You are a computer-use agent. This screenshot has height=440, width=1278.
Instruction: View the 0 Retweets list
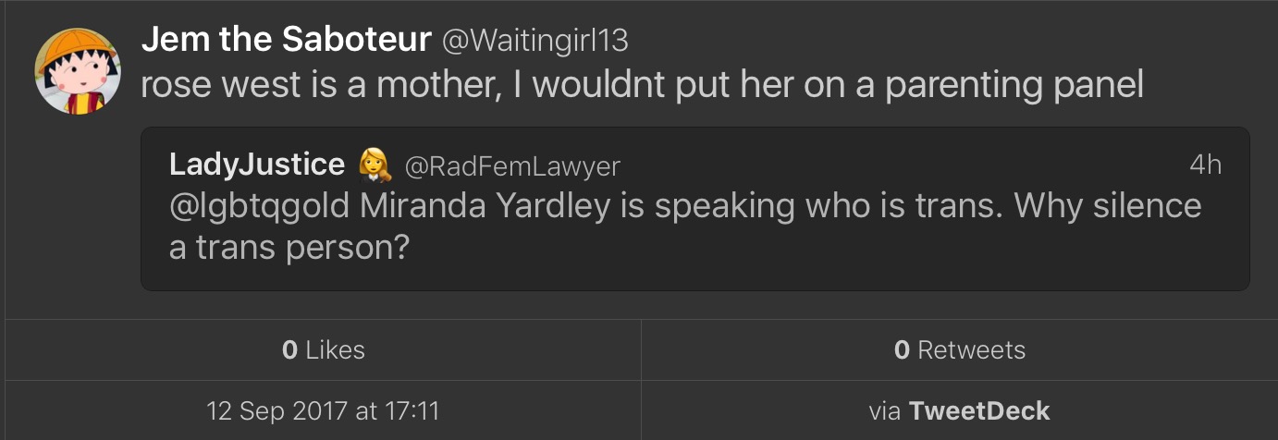959,349
